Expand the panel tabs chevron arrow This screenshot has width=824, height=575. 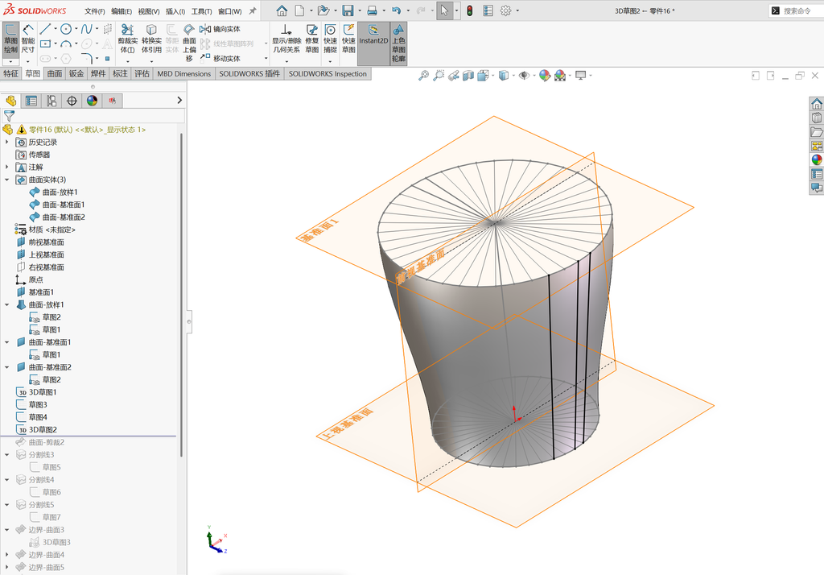pyautogui.click(x=179, y=100)
